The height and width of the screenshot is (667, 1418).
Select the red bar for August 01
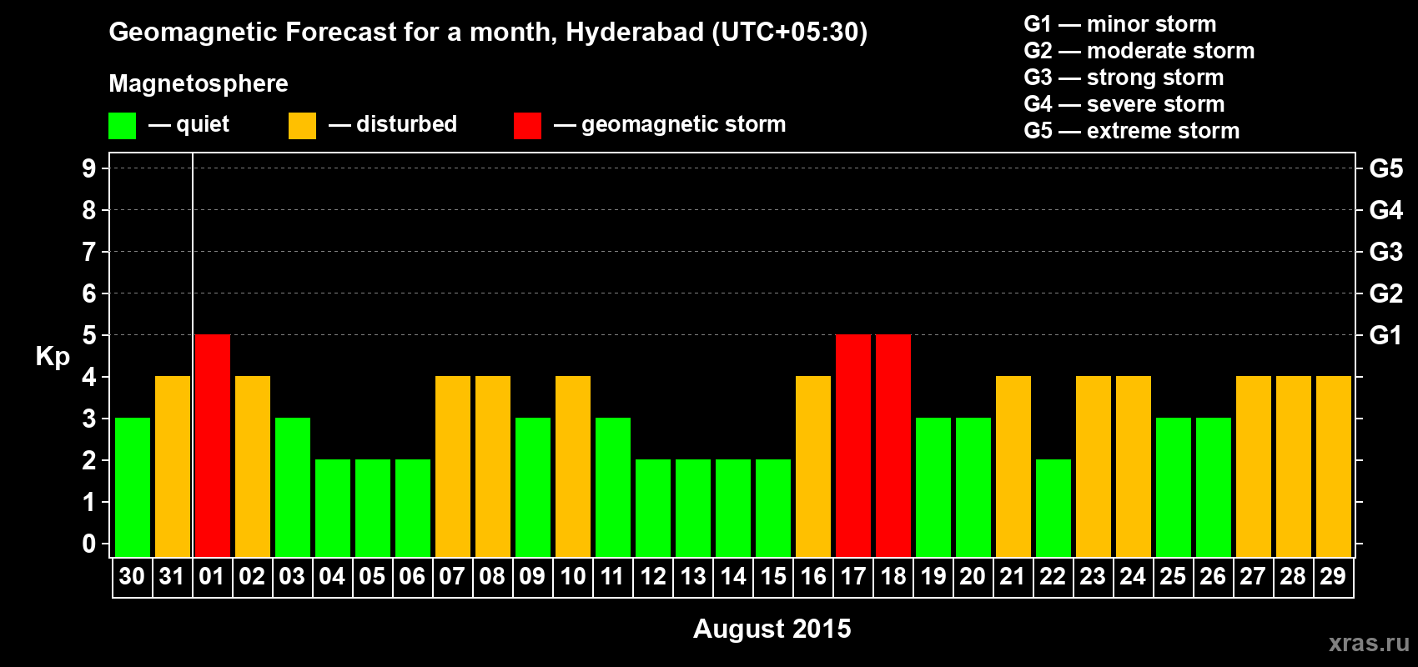tap(213, 445)
